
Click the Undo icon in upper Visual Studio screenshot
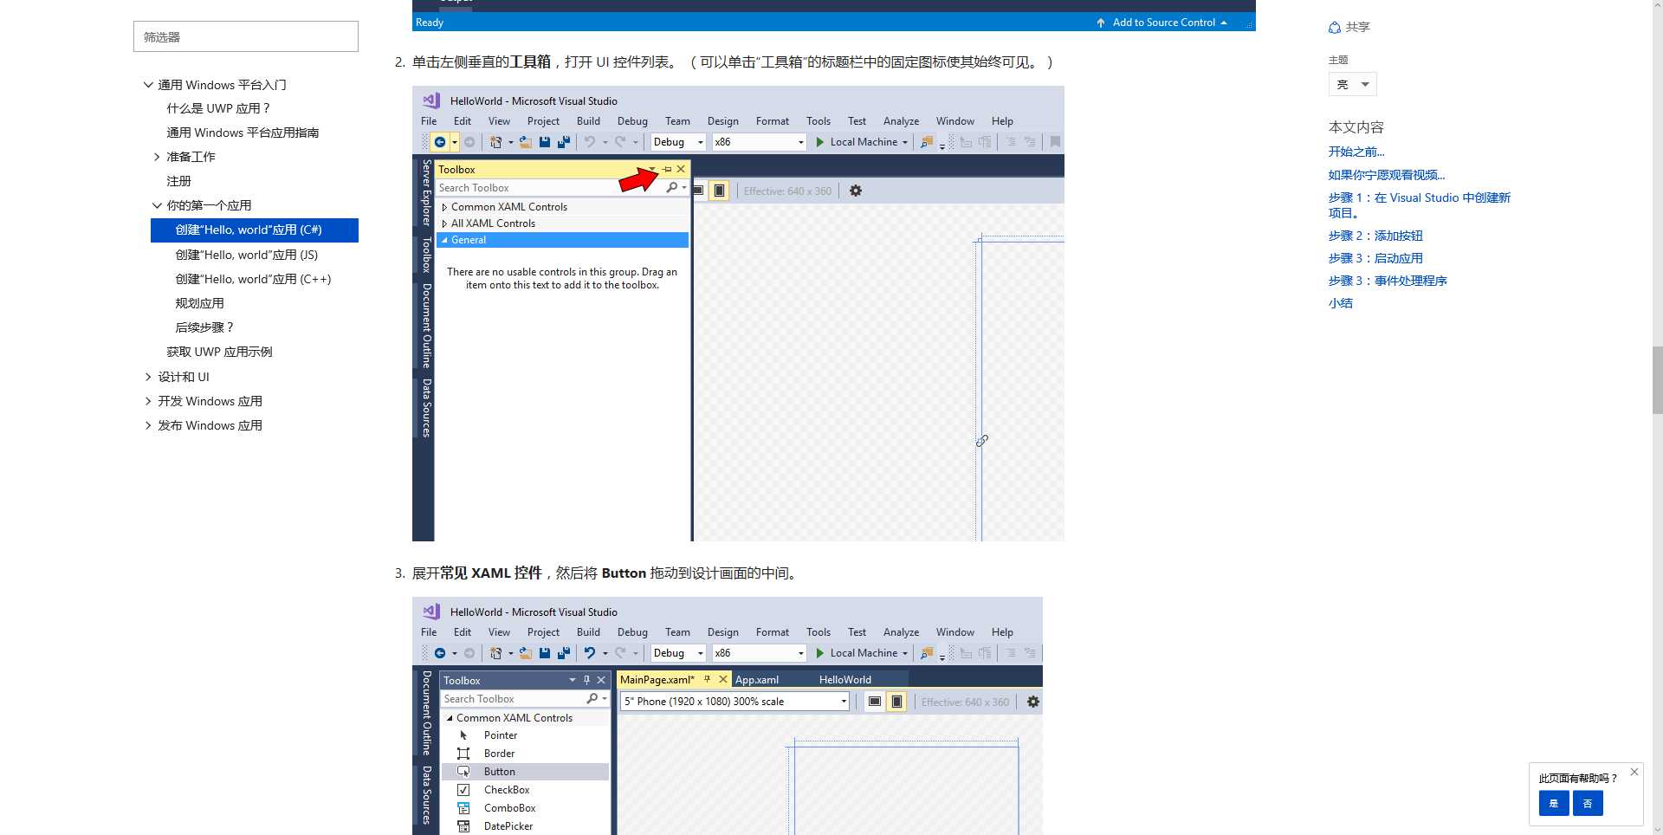pyautogui.click(x=590, y=142)
